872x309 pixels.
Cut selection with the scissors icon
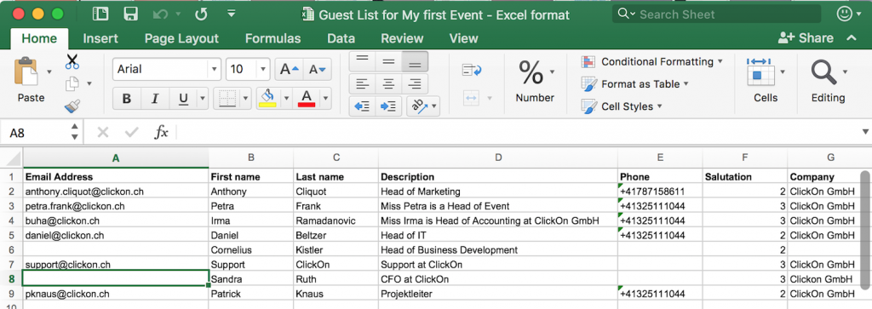click(x=72, y=61)
